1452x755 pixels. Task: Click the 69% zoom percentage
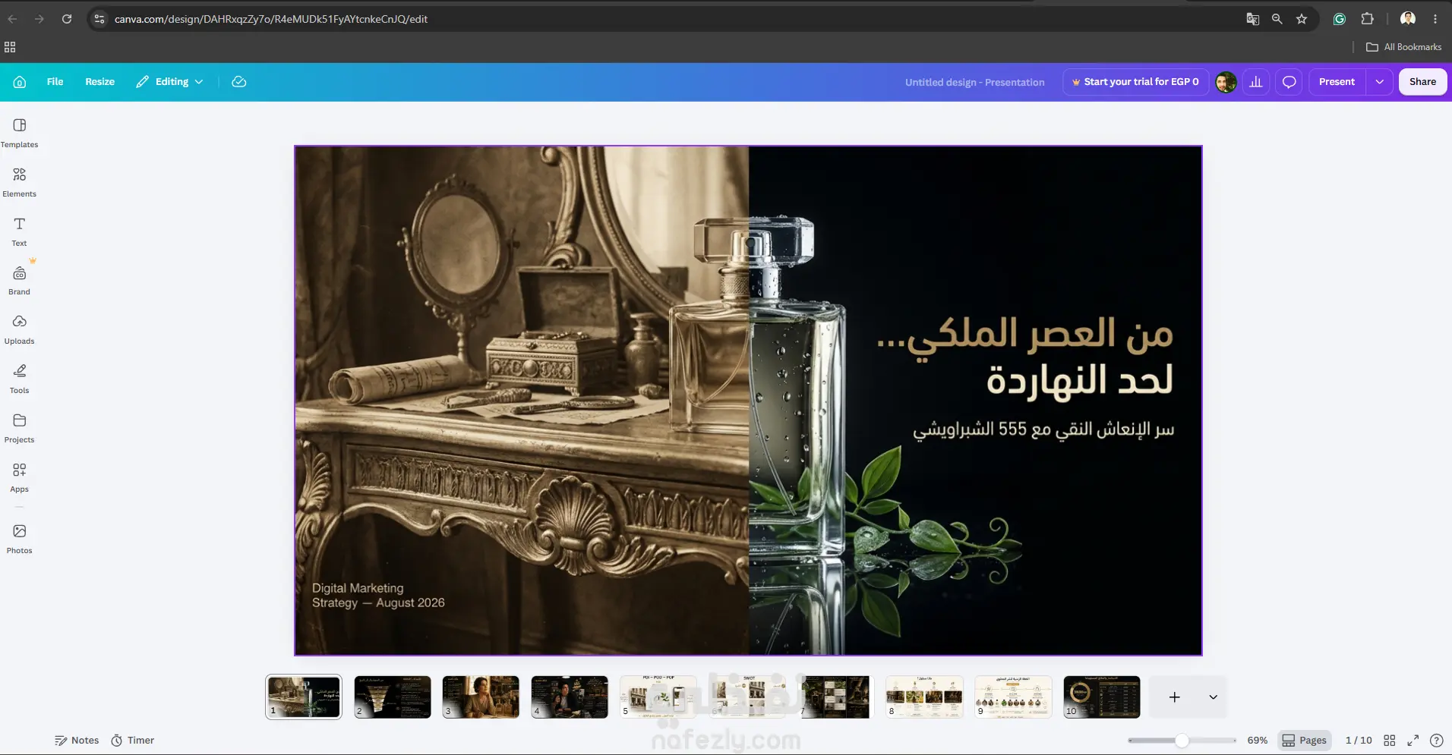click(x=1257, y=741)
